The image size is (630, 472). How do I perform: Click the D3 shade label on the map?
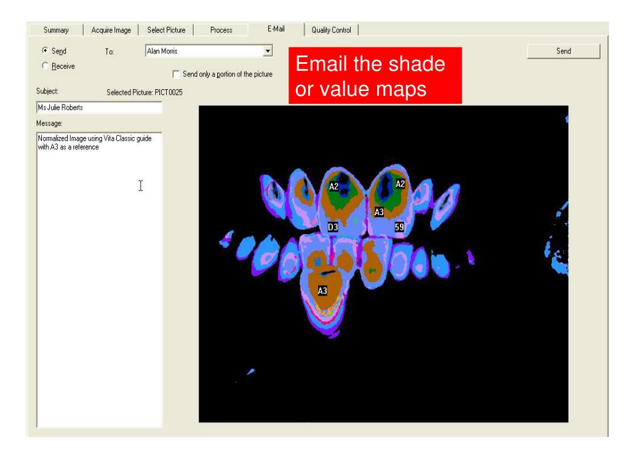[333, 227]
